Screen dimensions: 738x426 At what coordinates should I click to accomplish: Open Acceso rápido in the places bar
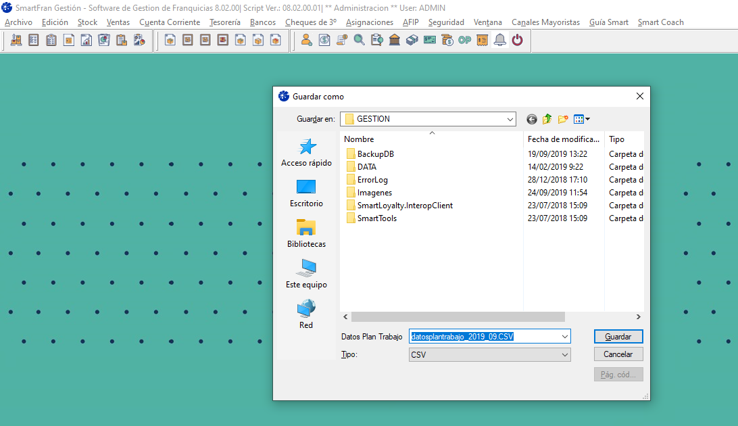pos(306,153)
